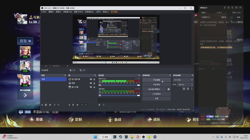Add a new source with plus icon
The height and width of the screenshot is (140, 250).
[x=69, y=105]
